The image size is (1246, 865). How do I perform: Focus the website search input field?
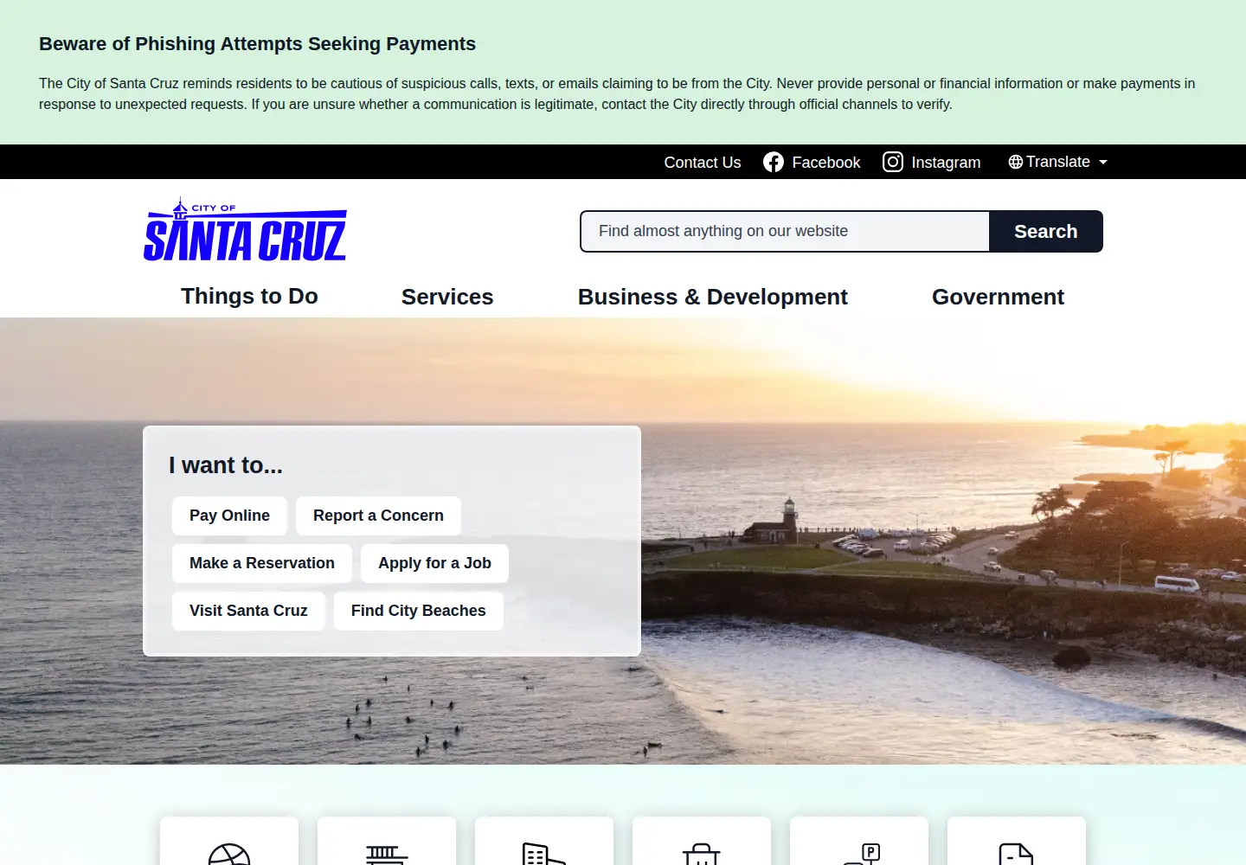pos(785,232)
